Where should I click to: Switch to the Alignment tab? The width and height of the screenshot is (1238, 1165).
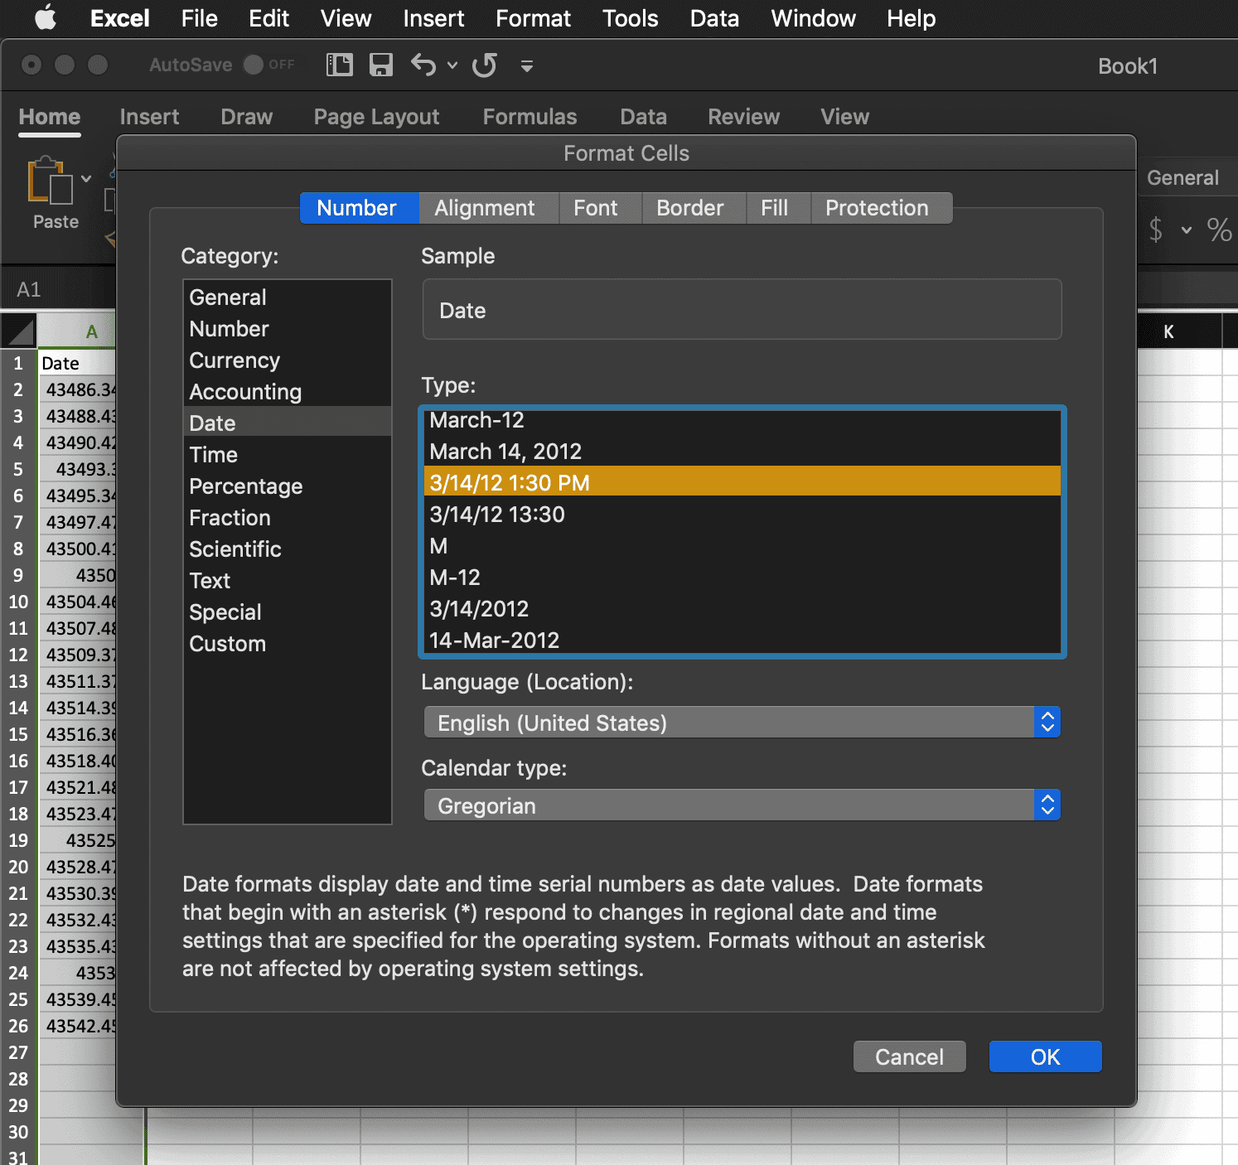[485, 208]
